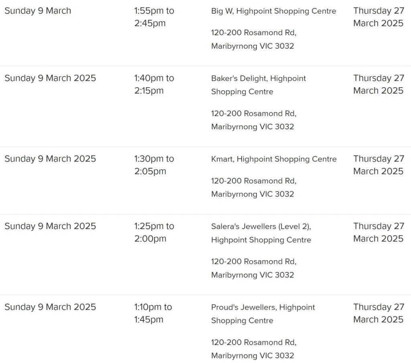Click the 1:55pm to 2:45pm time cell

(154, 17)
